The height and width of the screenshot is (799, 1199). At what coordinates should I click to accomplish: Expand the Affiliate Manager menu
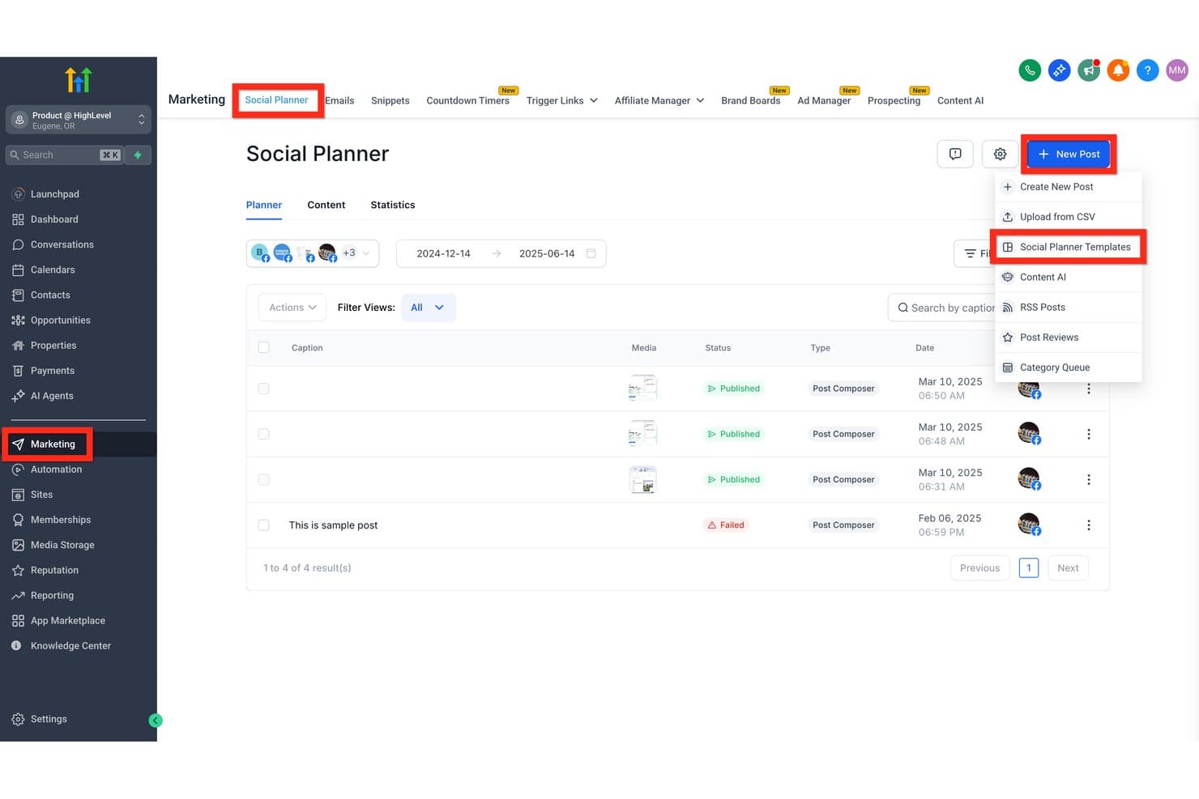(659, 100)
